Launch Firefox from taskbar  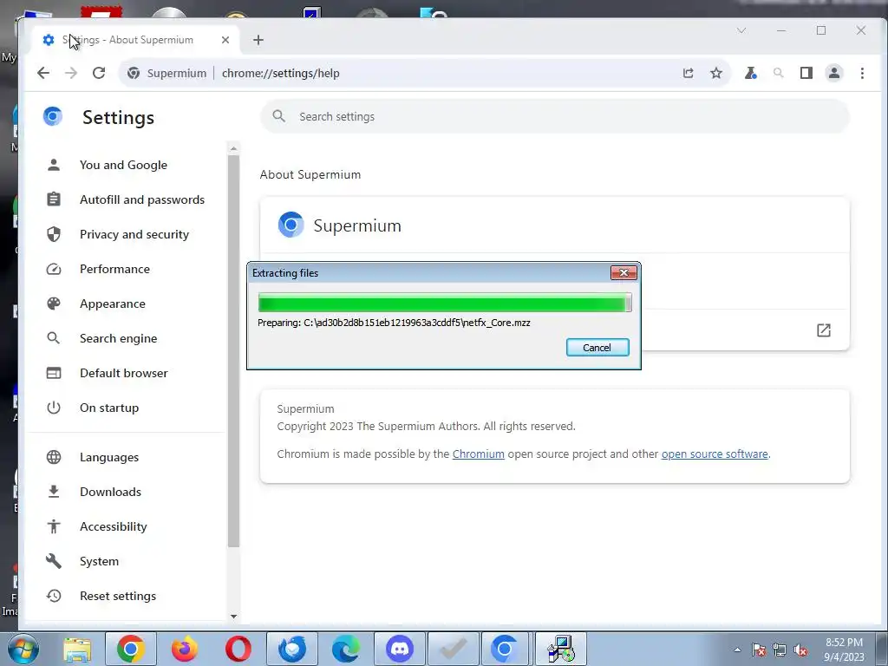click(x=185, y=649)
